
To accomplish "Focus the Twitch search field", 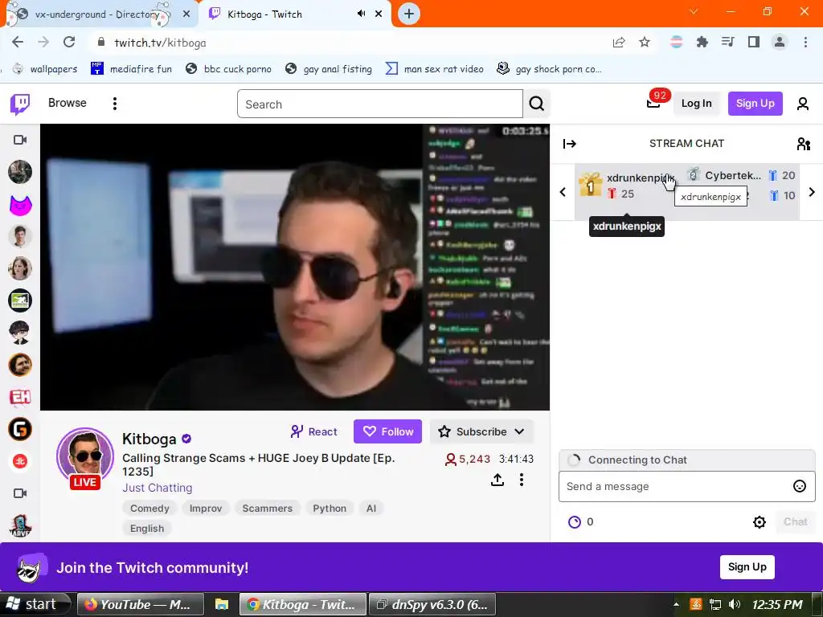I will [x=379, y=104].
